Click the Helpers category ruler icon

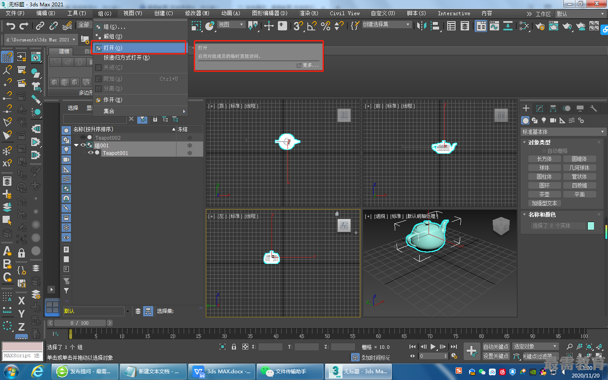[x=562, y=120]
